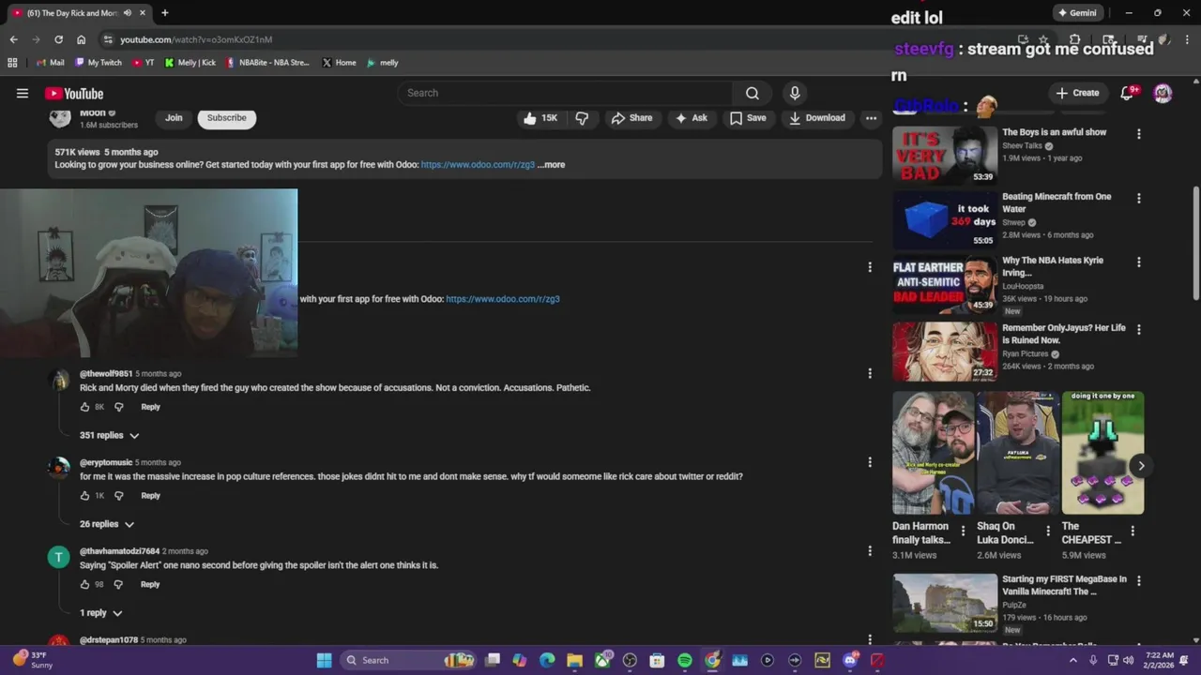
Task: Open a new browser tab
Action: 164,13
